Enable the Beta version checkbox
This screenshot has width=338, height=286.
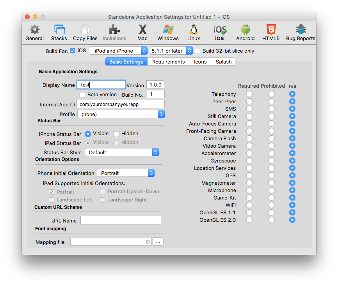[82, 95]
